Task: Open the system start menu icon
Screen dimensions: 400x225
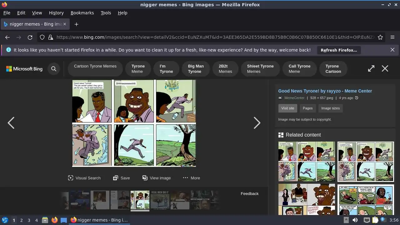Action: [x=5, y=220]
